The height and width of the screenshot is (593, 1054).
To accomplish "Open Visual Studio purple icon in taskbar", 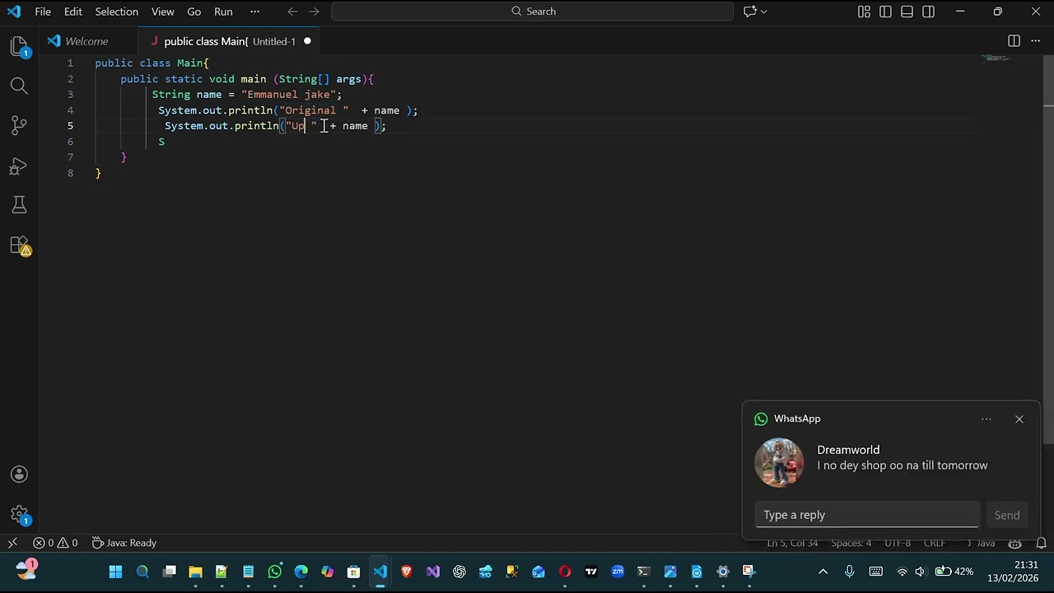I will point(433,572).
